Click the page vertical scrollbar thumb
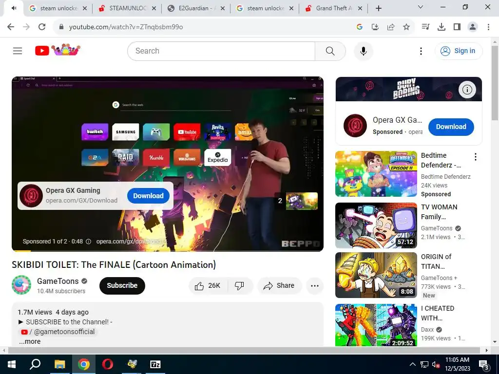The width and height of the screenshot is (499, 374). point(495,83)
